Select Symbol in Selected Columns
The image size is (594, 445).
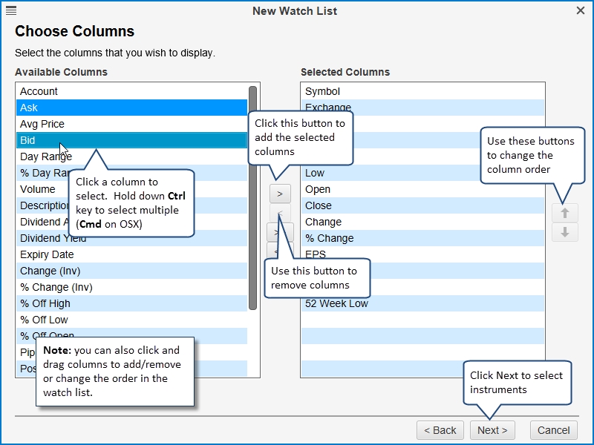[x=422, y=91]
